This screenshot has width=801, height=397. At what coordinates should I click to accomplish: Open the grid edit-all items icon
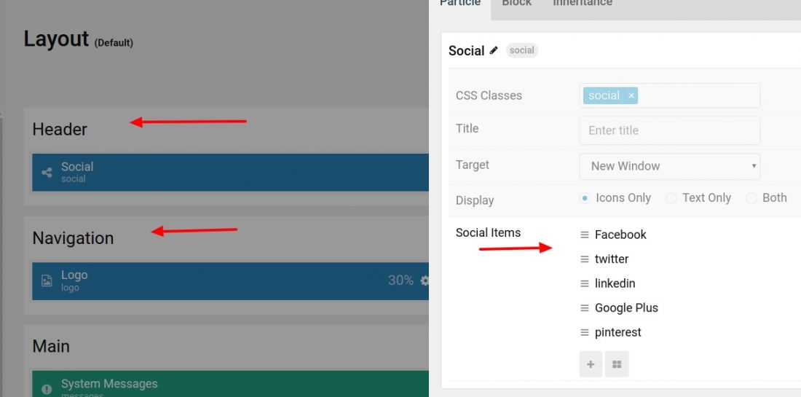click(x=617, y=364)
